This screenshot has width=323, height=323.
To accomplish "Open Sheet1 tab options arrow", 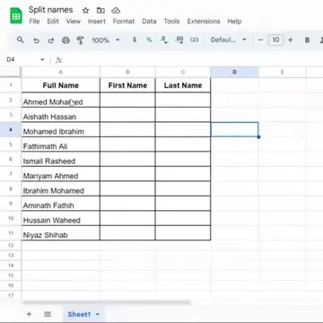I will pos(98,314).
